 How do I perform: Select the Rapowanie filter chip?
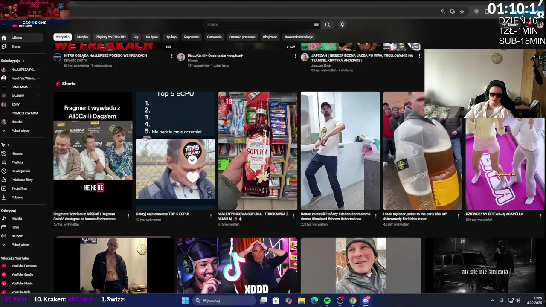[192, 37]
